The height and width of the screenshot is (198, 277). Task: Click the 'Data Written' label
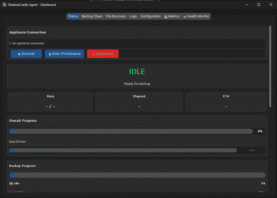[x=17, y=142]
